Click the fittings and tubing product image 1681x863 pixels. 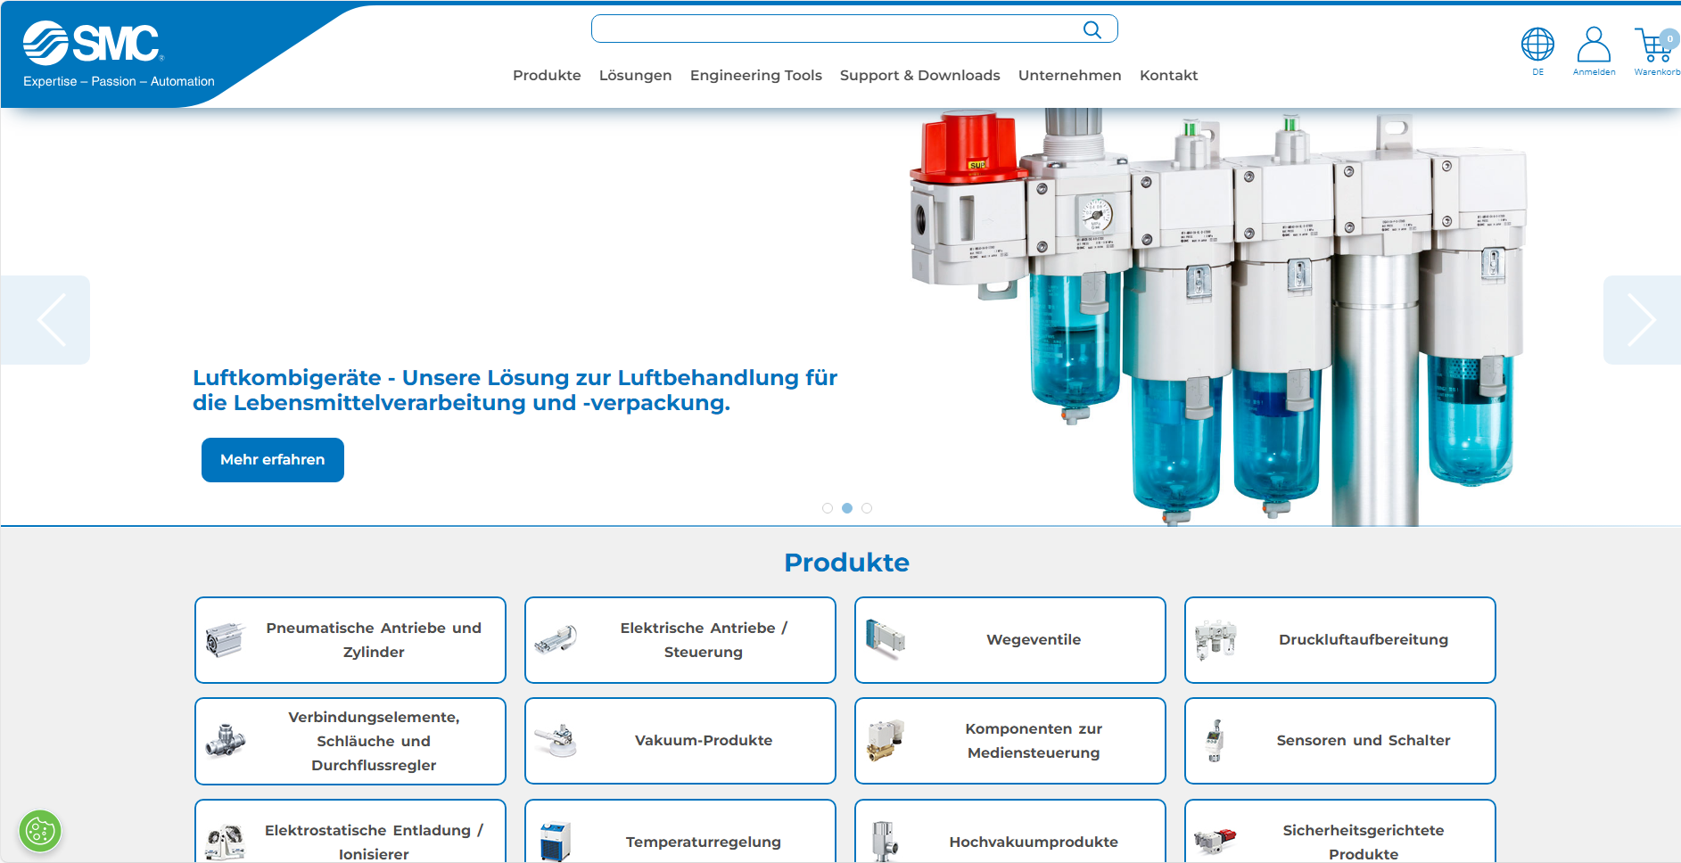point(225,741)
